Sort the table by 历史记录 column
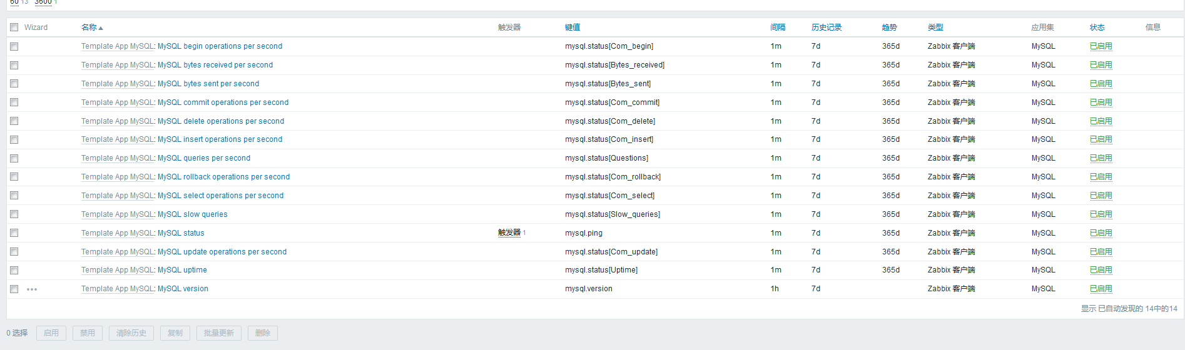1185x350 pixels. coord(826,27)
